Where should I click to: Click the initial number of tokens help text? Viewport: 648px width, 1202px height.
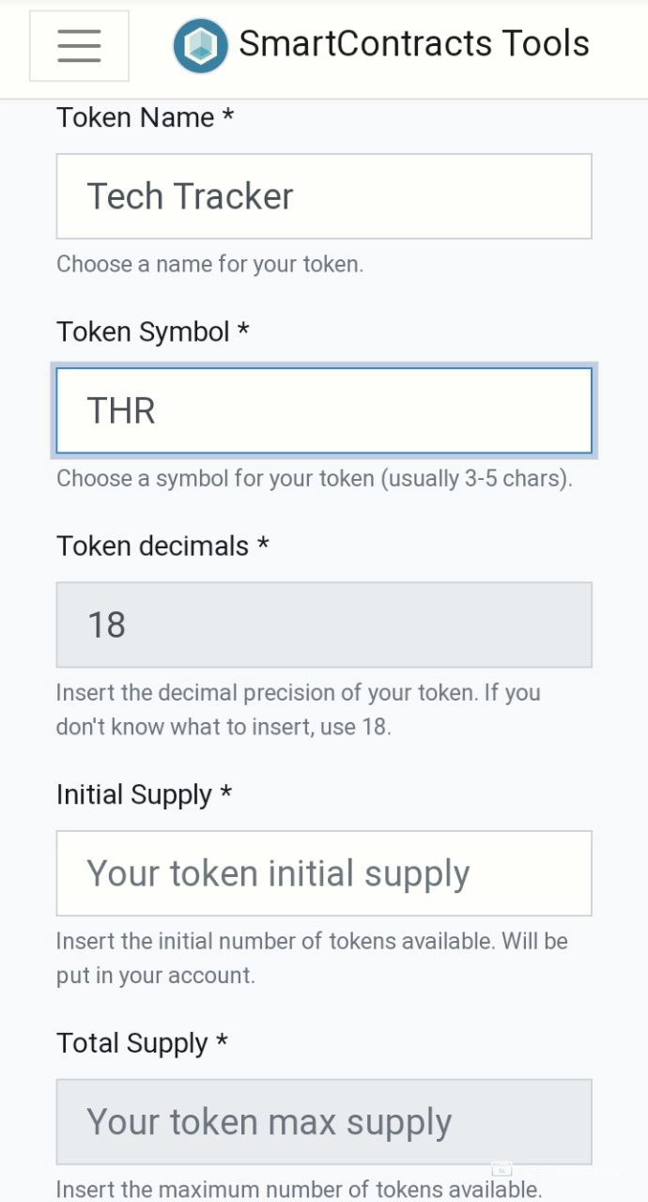(311, 958)
